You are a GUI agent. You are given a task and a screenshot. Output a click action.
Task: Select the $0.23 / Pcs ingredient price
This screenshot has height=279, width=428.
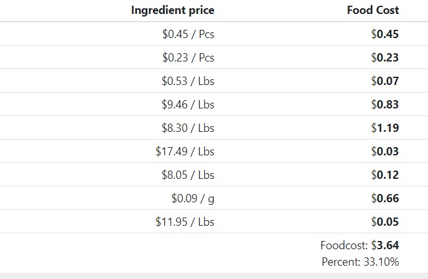(188, 58)
